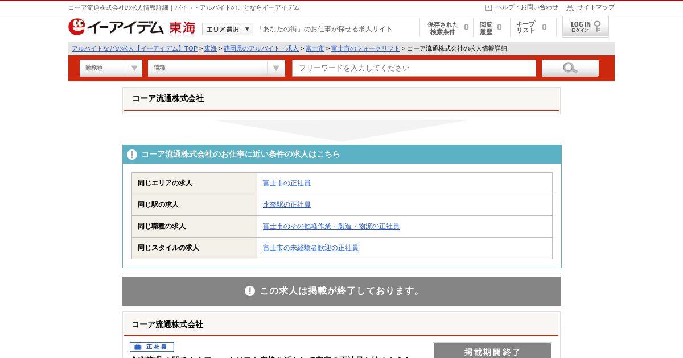683x358 pixels.
Task: Click the top コーア流通株式会社 heading
Action: (x=168, y=98)
